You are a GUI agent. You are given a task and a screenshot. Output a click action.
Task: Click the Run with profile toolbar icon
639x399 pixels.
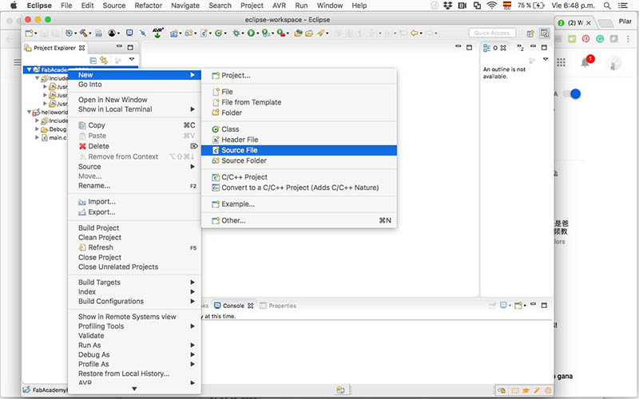click(x=265, y=33)
